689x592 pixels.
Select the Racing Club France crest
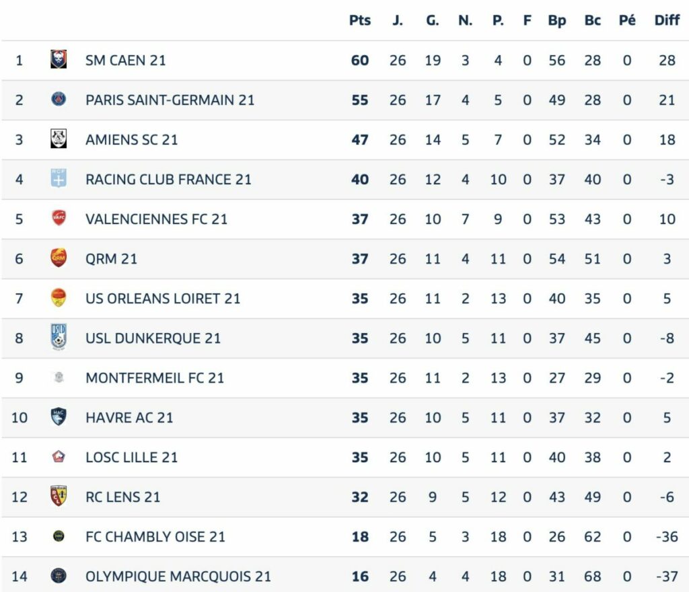coord(59,178)
